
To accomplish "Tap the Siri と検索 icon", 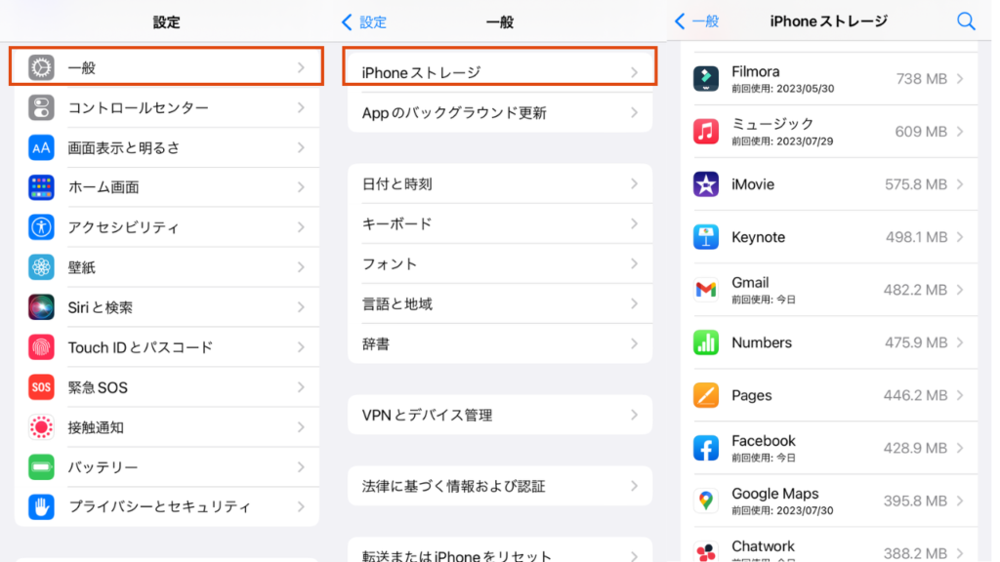I will point(41,307).
